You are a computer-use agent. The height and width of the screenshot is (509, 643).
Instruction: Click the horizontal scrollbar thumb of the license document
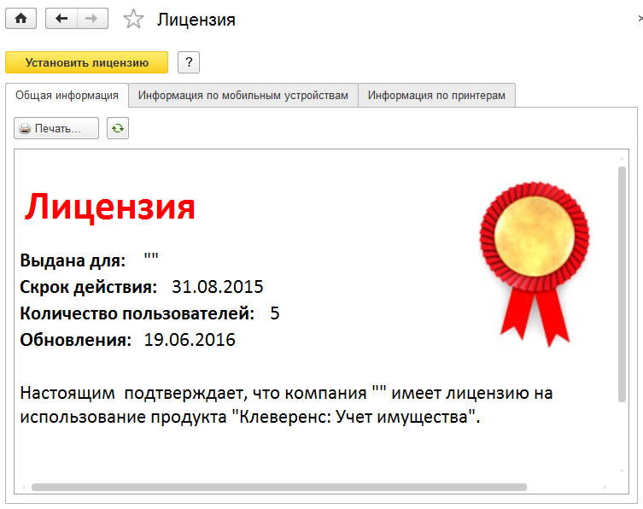[x=279, y=488]
